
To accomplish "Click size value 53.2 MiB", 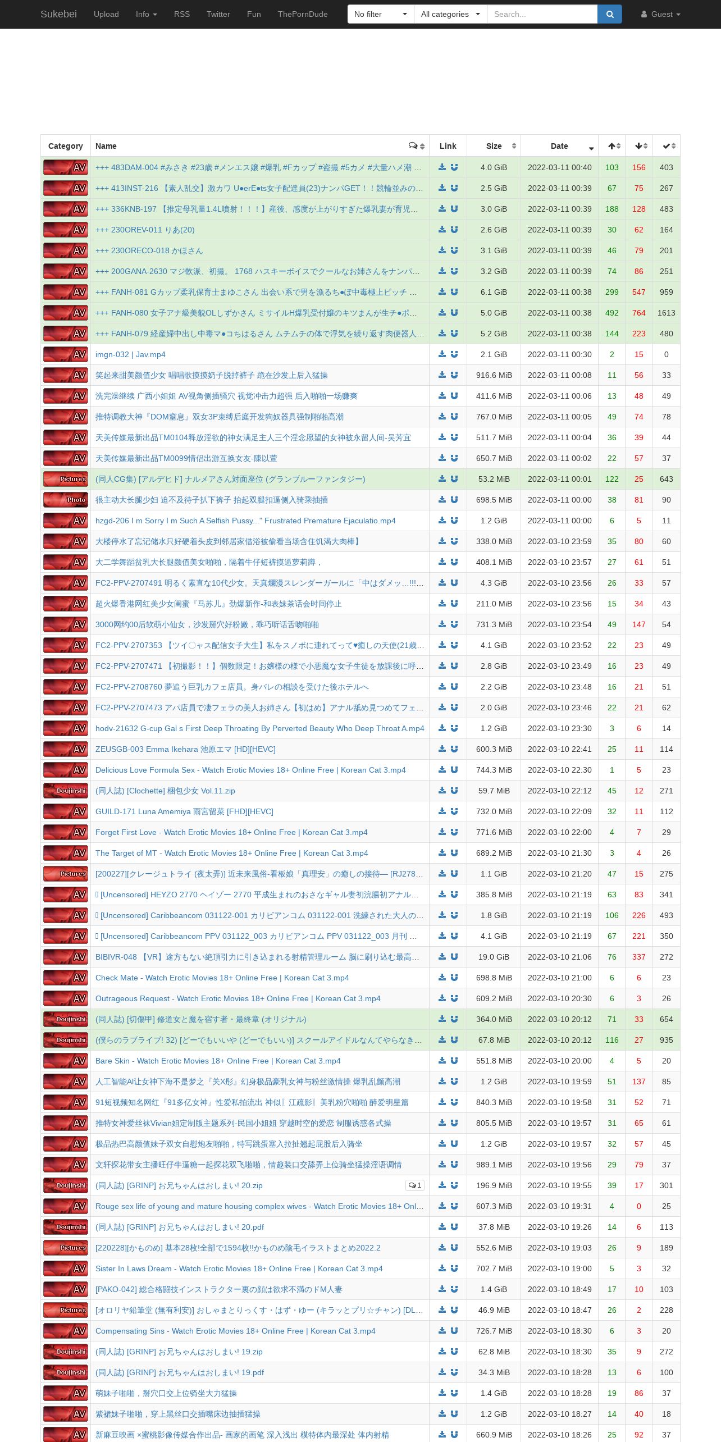I will 494,479.
